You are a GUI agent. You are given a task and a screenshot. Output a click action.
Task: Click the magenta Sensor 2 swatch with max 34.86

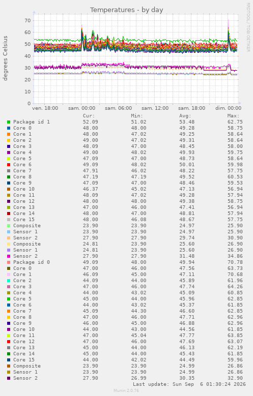[x=9, y=256]
